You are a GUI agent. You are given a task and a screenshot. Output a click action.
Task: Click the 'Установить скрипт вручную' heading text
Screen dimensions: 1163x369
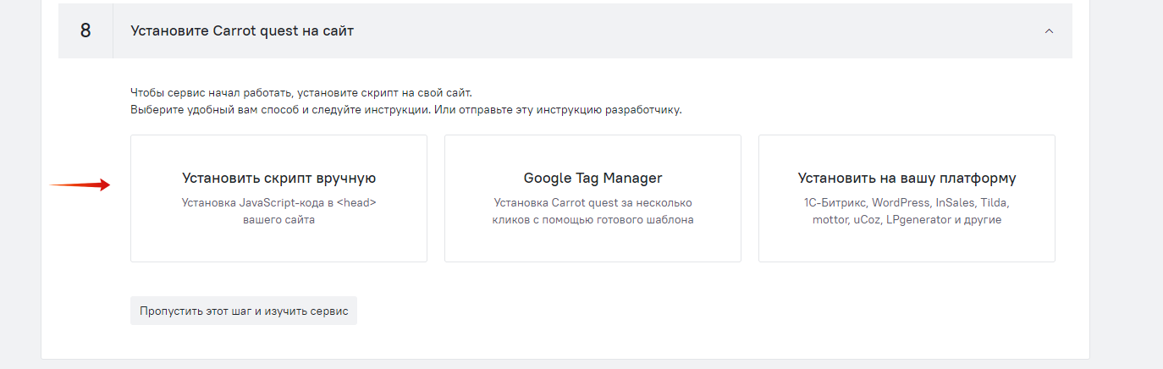click(x=278, y=179)
